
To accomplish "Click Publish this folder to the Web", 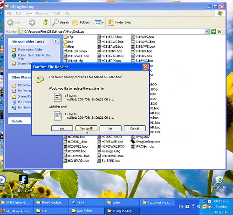I will click(34, 57).
